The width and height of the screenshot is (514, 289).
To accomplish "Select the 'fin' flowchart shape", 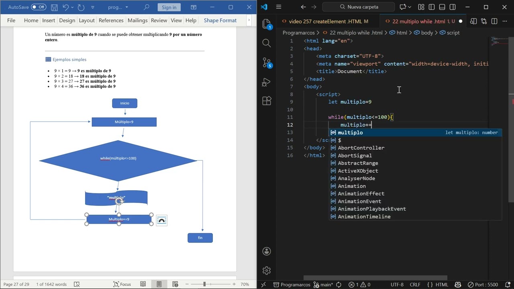I will tap(200, 238).
